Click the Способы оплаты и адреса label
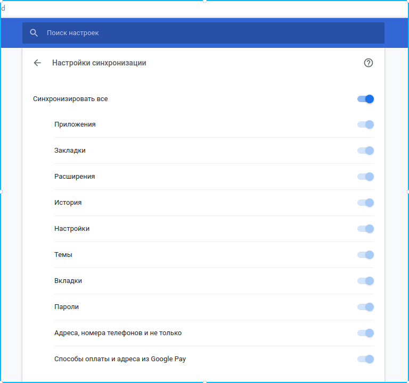Viewport: 409px width, 383px height. click(120, 359)
